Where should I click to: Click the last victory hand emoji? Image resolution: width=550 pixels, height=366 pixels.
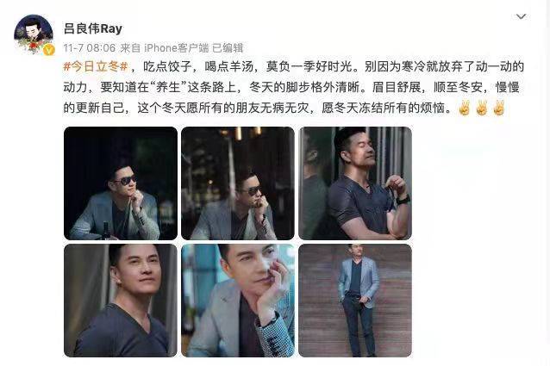pos(499,108)
